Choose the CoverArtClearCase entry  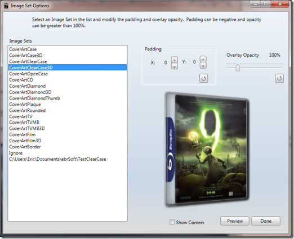click(68, 61)
